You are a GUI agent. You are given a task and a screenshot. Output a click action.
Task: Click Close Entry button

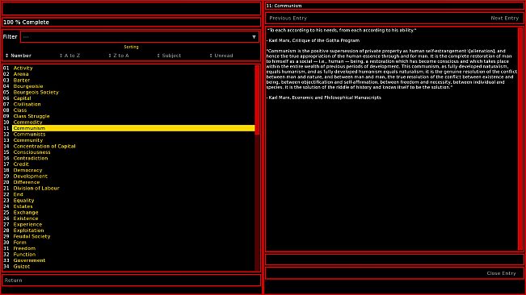click(501, 273)
